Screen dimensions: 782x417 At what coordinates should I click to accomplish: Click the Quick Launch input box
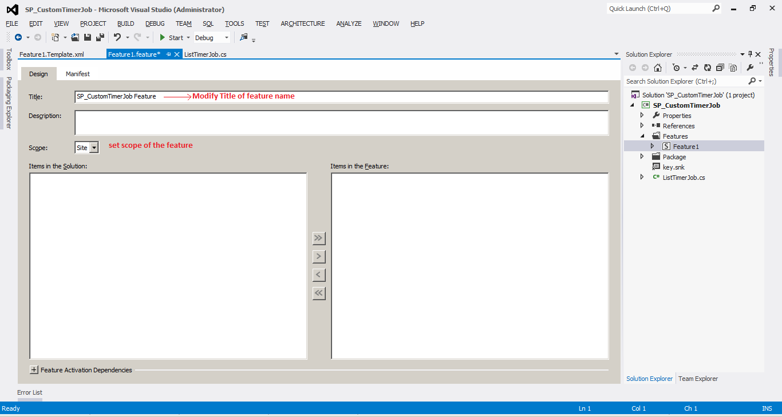658,9
